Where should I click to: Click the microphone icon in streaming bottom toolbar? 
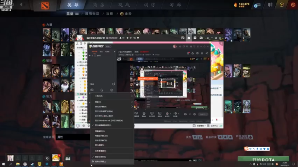point(167,114)
